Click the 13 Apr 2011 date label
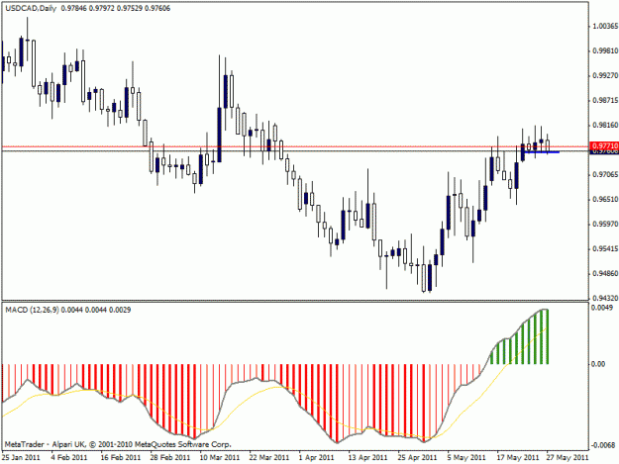Screen dimensions: 619x464 [367, 458]
